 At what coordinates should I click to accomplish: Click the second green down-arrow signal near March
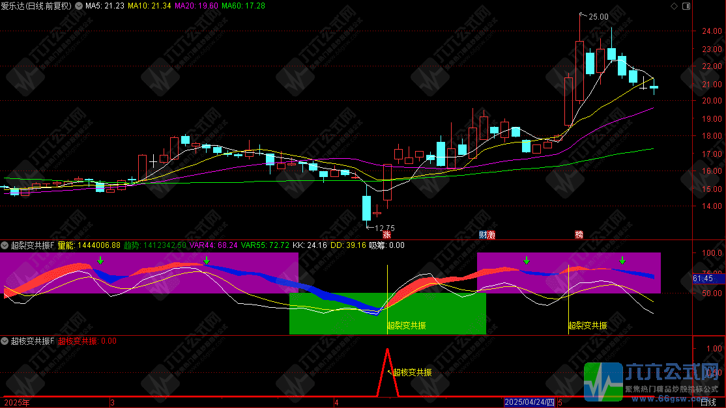coord(207,261)
